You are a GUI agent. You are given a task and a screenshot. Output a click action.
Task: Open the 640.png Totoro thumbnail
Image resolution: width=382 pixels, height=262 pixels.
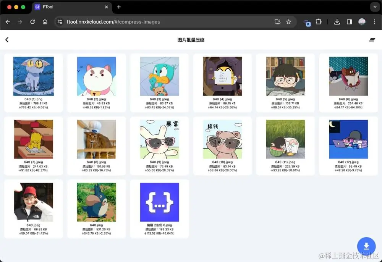[97, 202]
